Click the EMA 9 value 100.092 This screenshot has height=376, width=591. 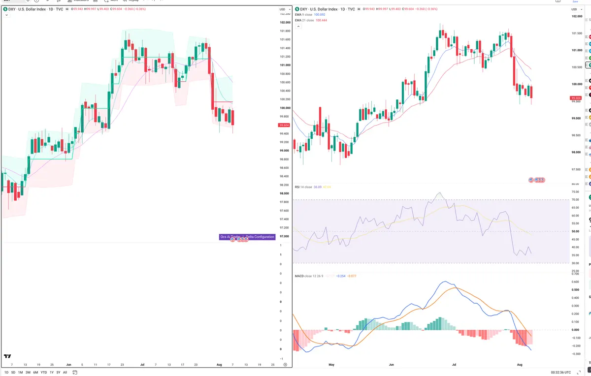click(x=320, y=15)
